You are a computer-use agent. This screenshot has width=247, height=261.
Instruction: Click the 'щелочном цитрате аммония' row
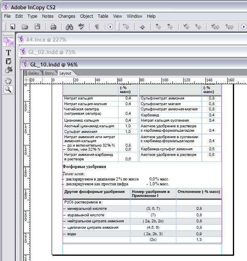(x=142, y=228)
